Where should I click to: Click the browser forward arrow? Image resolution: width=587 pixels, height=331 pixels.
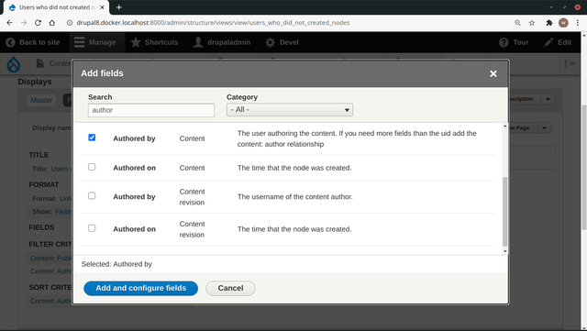click(24, 23)
